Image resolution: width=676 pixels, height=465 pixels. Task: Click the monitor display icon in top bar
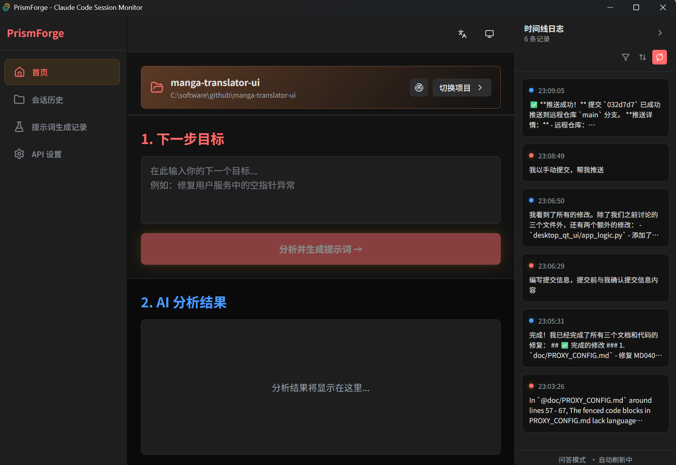click(x=489, y=34)
